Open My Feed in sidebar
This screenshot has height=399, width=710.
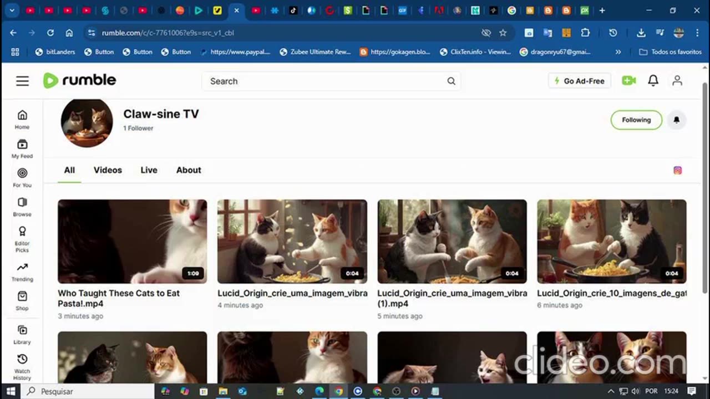[22, 149]
